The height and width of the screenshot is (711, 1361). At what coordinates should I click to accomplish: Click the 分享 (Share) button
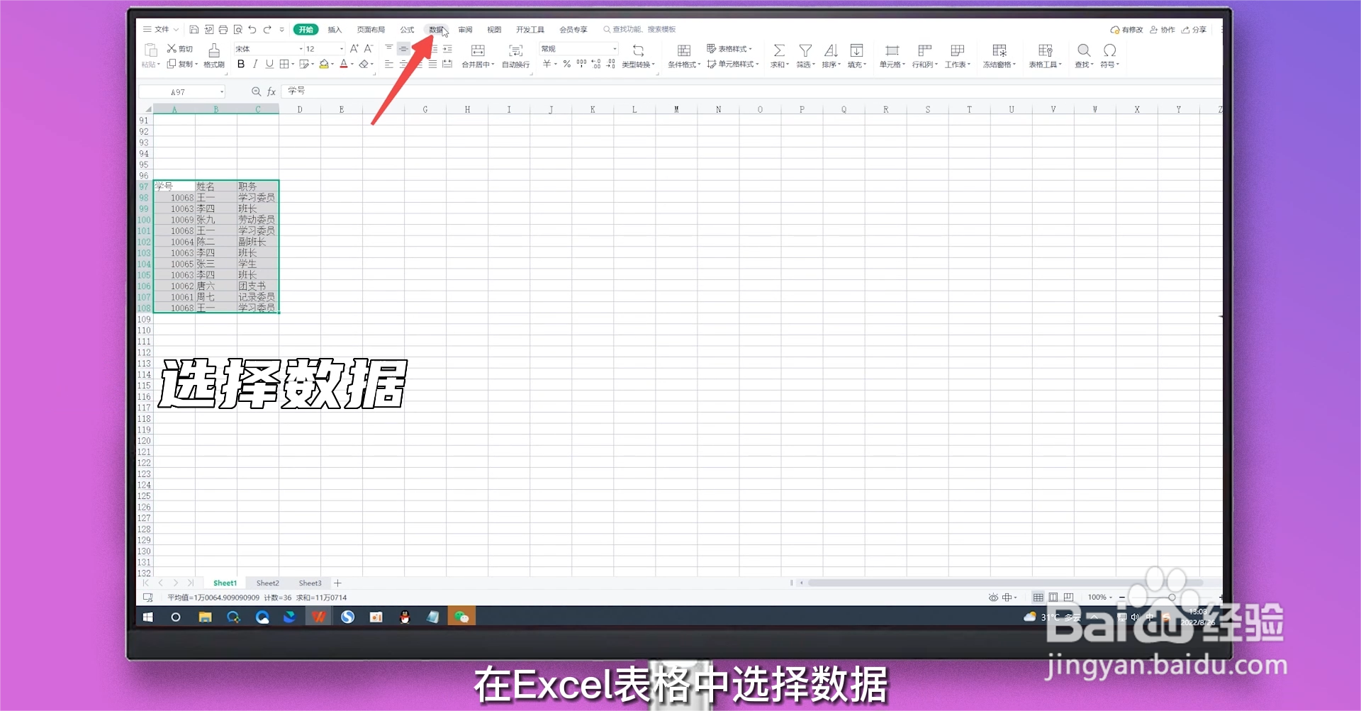[x=1194, y=30]
